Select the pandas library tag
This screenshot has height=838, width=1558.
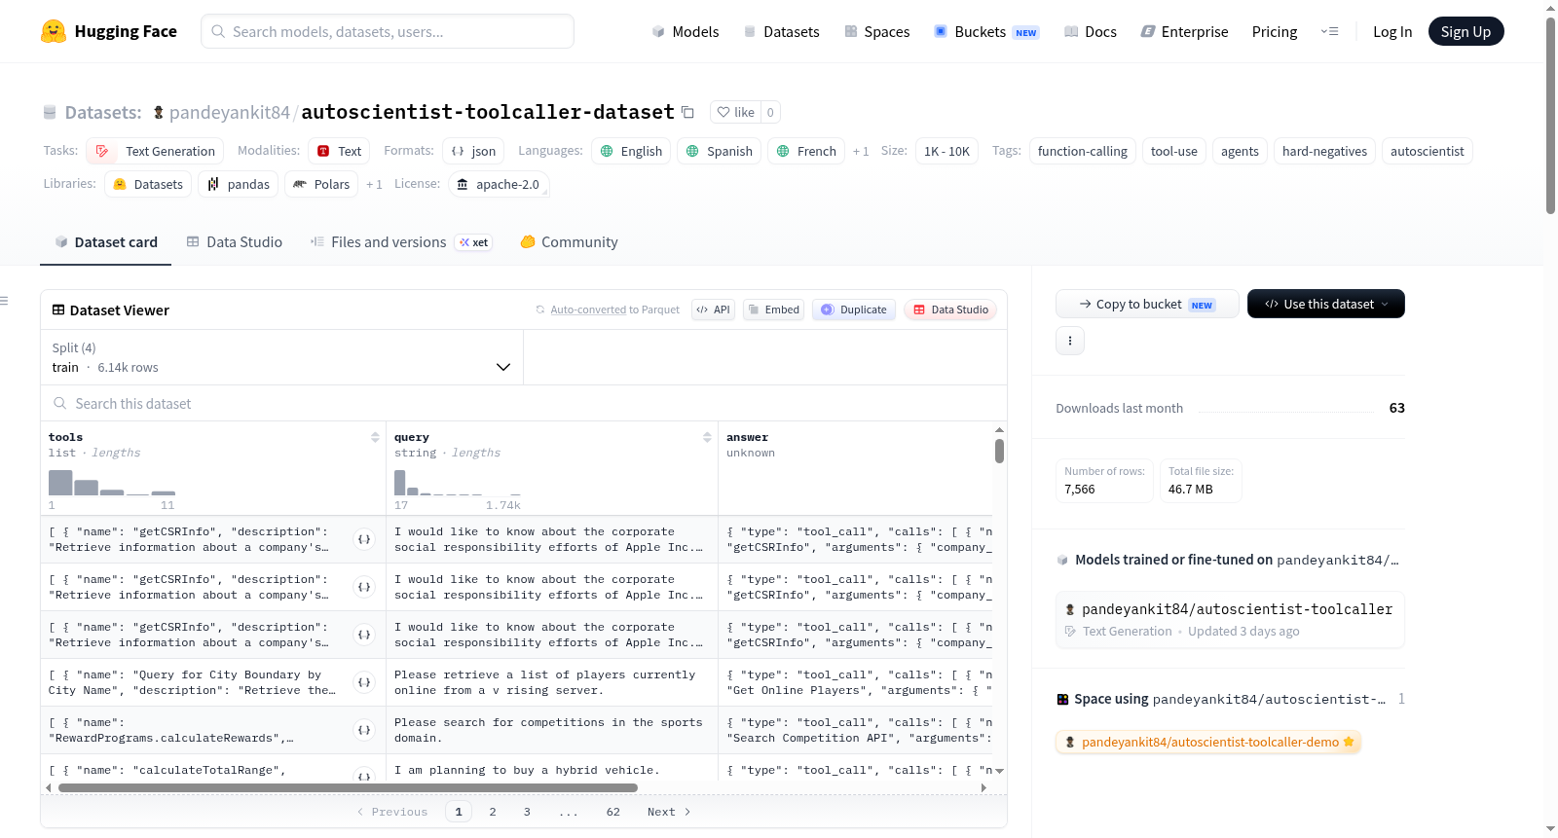[x=239, y=184]
